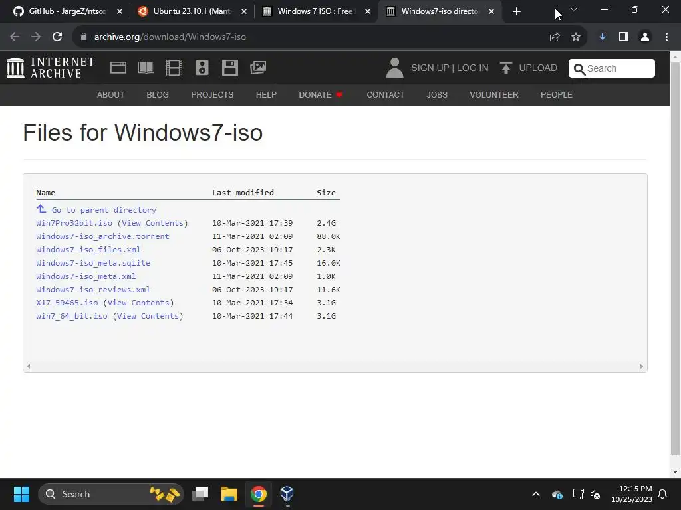The image size is (681, 510).
Task: Show hidden system tray icons
Action: [536, 494]
